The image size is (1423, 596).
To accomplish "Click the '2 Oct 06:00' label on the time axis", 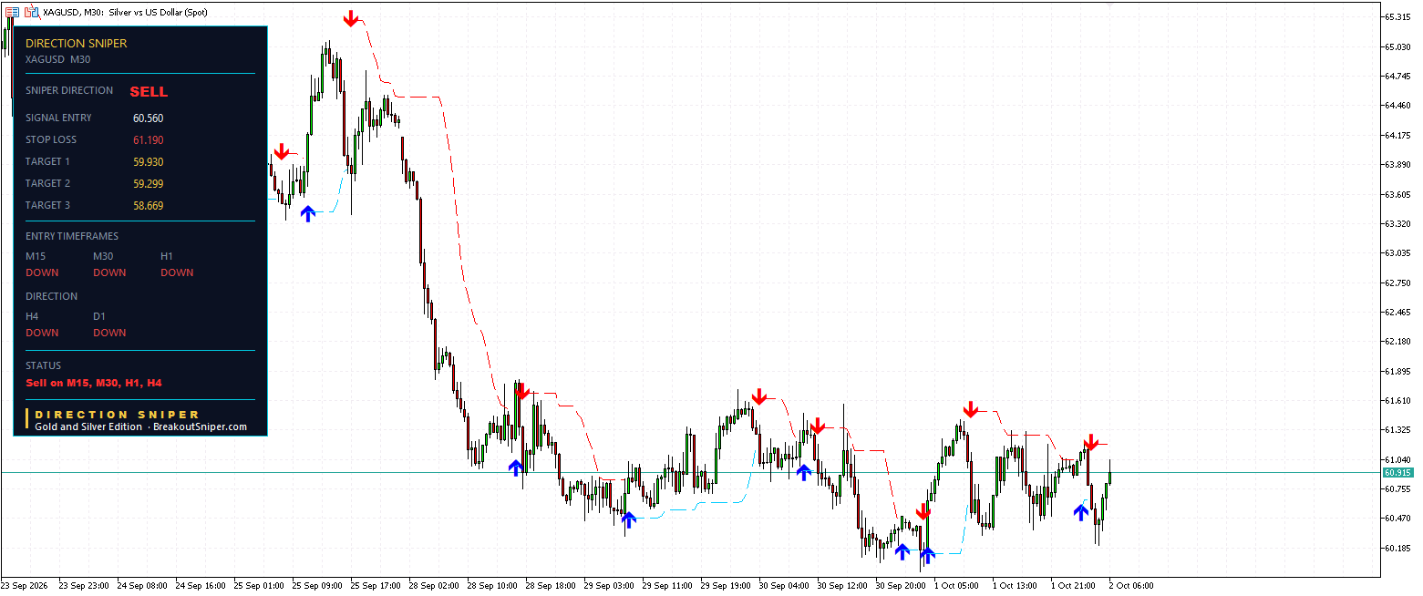I will (1131, 586).
